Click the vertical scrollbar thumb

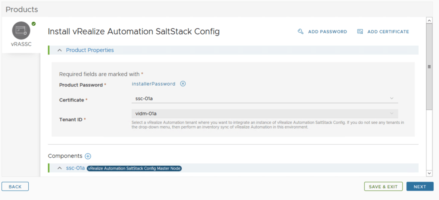click(429, 66)
